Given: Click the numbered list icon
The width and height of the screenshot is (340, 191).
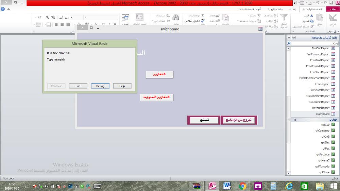Looking at the screenshot, I should [61, 17].
